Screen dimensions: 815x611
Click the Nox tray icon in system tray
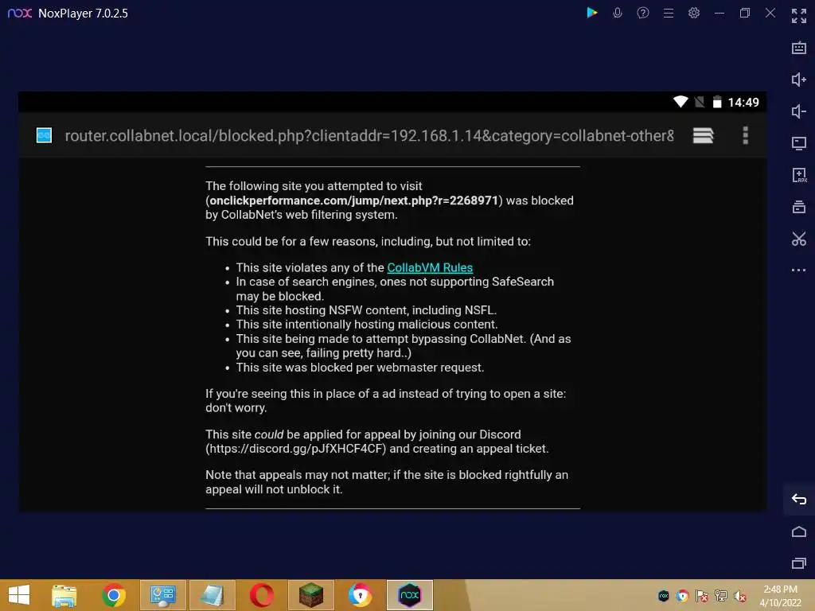point(664,596)
